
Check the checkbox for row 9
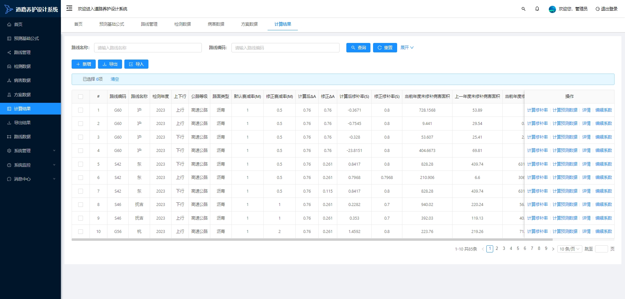point(80,218)
